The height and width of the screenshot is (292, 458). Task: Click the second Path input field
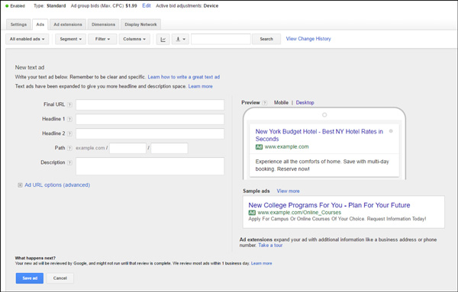169,148
